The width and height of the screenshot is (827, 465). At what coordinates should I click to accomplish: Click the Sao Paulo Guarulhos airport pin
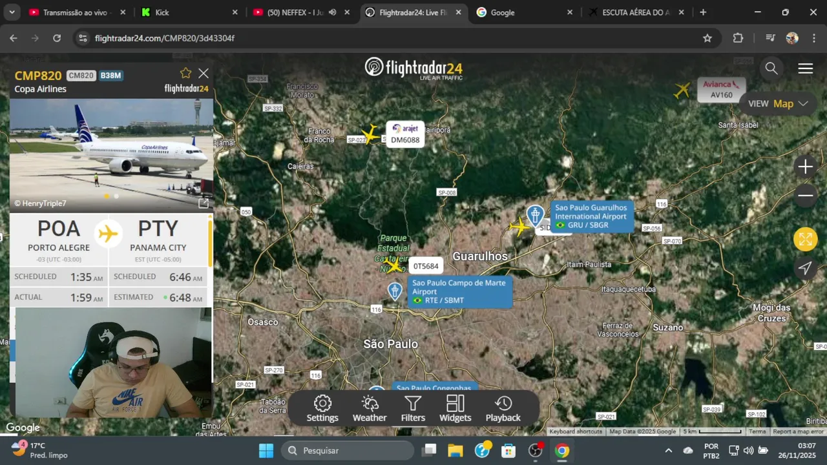point(535,215)
